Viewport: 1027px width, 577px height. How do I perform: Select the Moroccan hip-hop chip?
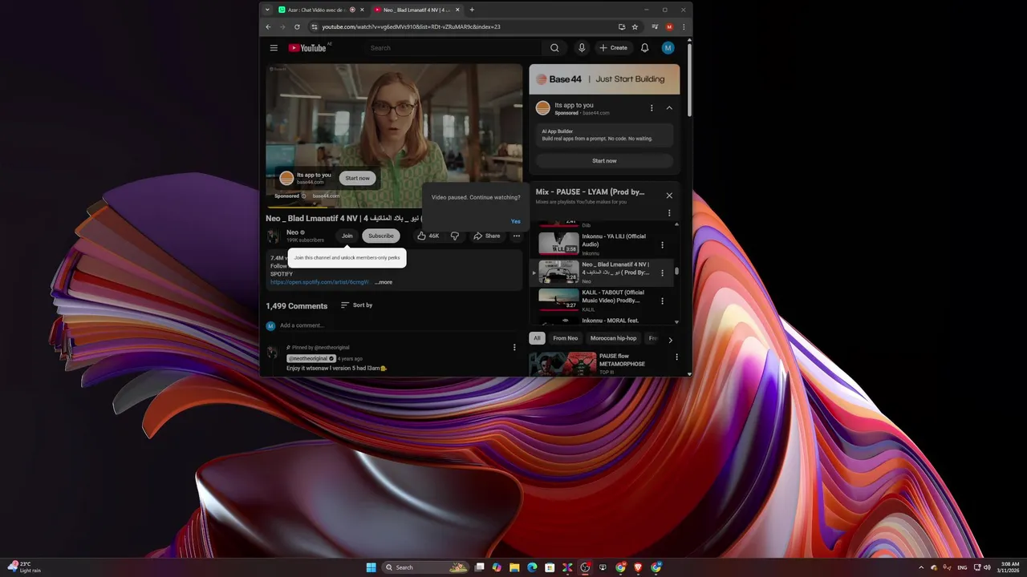point(614,338)
